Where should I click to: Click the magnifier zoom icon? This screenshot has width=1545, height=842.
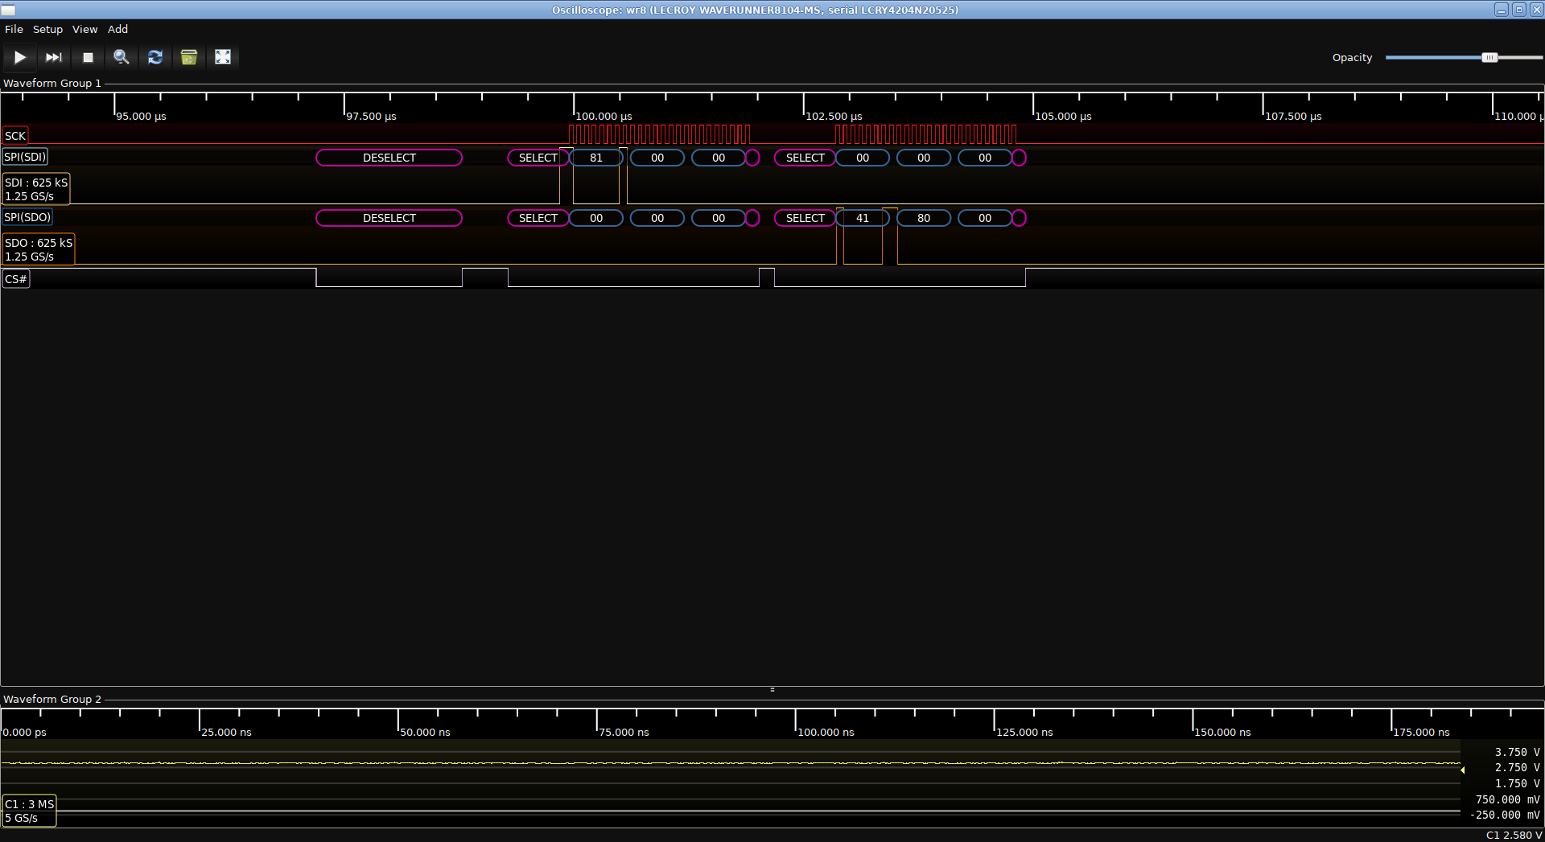[122, 57]
